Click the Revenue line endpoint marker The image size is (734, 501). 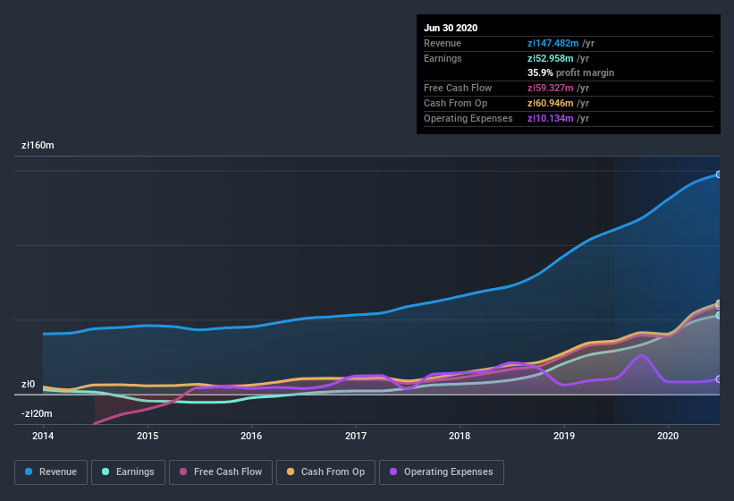click(x=719, y=174)
